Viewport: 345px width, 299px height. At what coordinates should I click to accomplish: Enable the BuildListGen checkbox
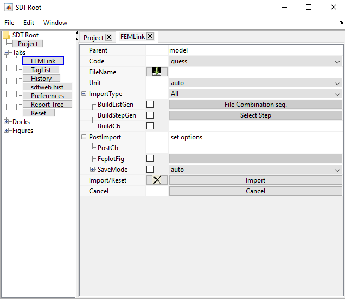150,105
